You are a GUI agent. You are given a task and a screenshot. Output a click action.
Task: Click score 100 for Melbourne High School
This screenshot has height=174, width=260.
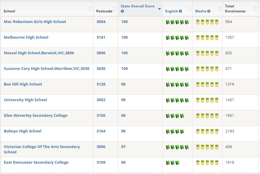coord(124,37)
